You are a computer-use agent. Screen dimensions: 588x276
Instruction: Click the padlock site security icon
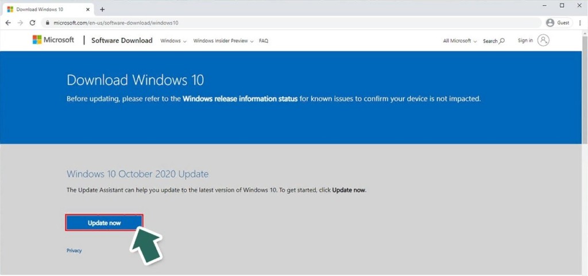(x=47, y=23)
